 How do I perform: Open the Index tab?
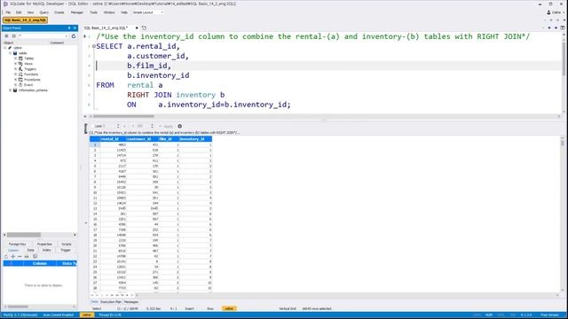tap(47, 250)
